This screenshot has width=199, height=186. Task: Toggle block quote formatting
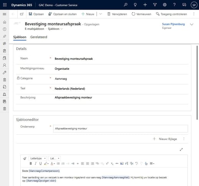point(77,163)
